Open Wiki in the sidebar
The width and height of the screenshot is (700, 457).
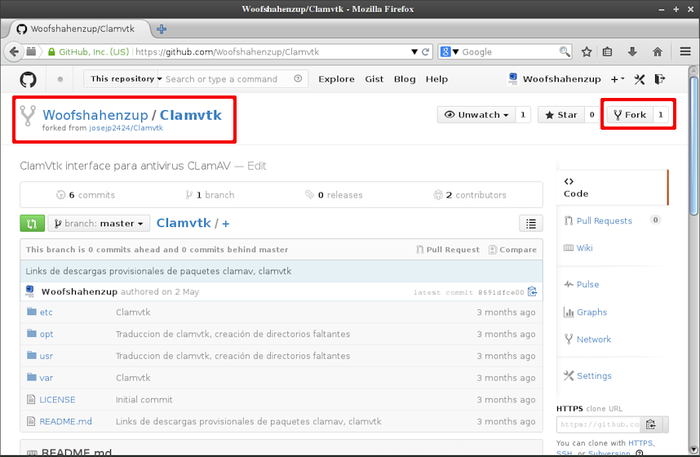(x=584, y=247)
